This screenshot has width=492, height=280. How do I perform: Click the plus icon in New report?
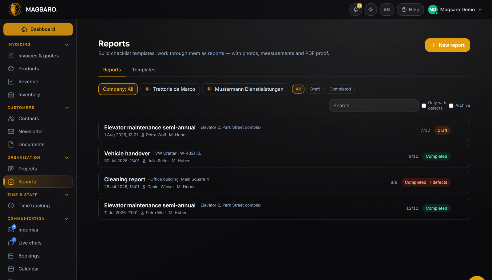[x=433, y=45]
